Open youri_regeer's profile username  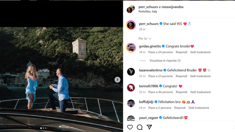147,117
